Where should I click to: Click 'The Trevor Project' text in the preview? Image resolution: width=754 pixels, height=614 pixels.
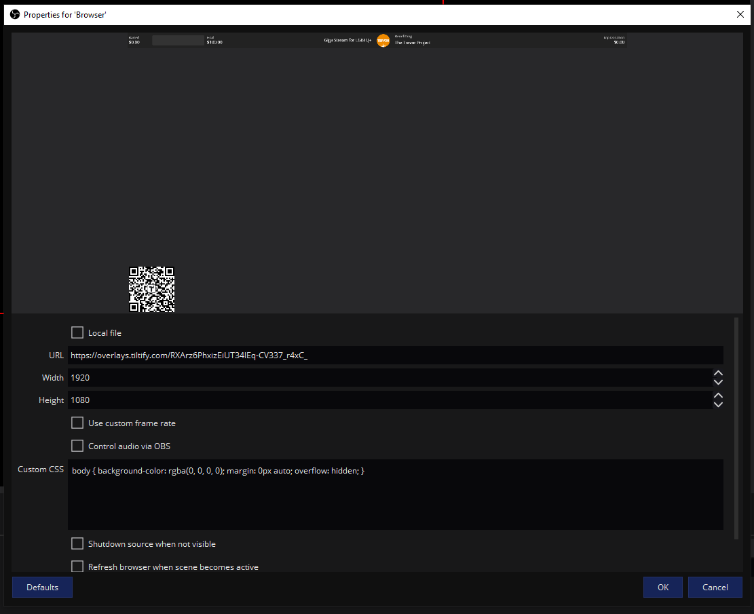point(413,43)
